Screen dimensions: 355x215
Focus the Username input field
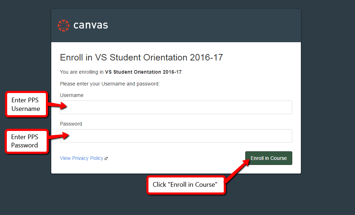pyautogui.click(x=176, y=107)
